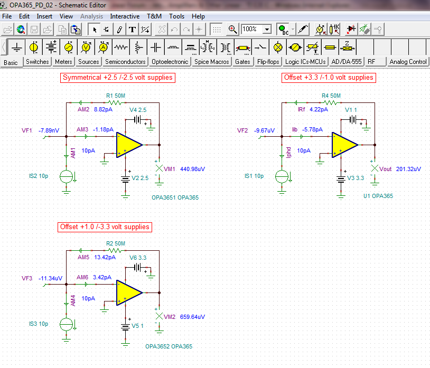
Task: Select the wire drawing pencil tool
Action: pos(119,29)
